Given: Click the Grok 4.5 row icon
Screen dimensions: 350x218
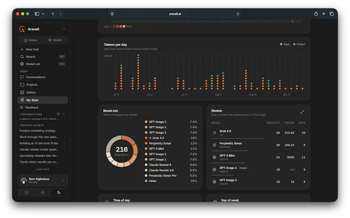Looking at the screenshot, I should [x=214, y=133].
